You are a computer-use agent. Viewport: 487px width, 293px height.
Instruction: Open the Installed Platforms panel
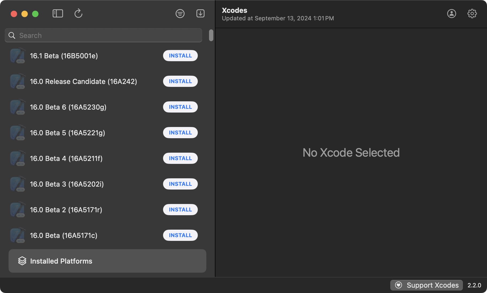point(107,261)
